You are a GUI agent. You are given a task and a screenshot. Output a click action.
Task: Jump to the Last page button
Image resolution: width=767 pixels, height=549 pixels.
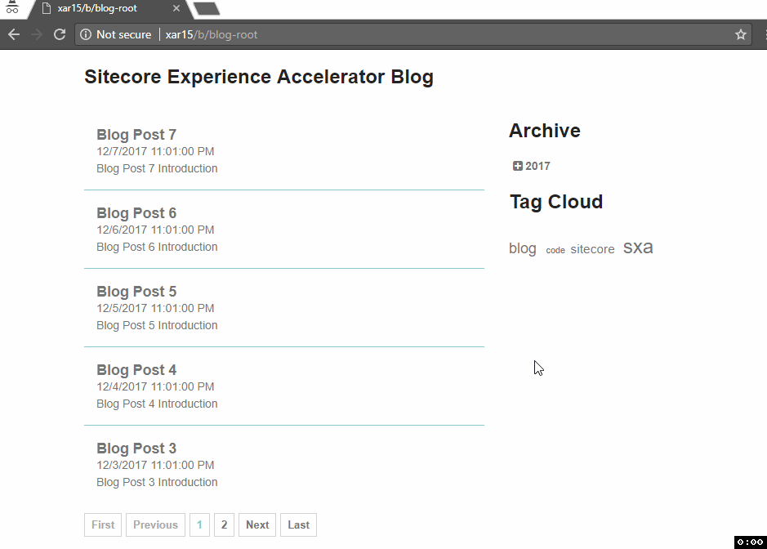pos(298,524)
